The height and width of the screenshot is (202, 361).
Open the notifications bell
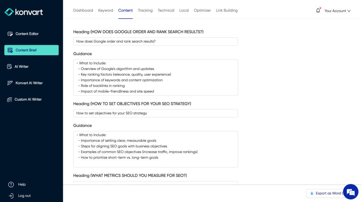(318, 11)
